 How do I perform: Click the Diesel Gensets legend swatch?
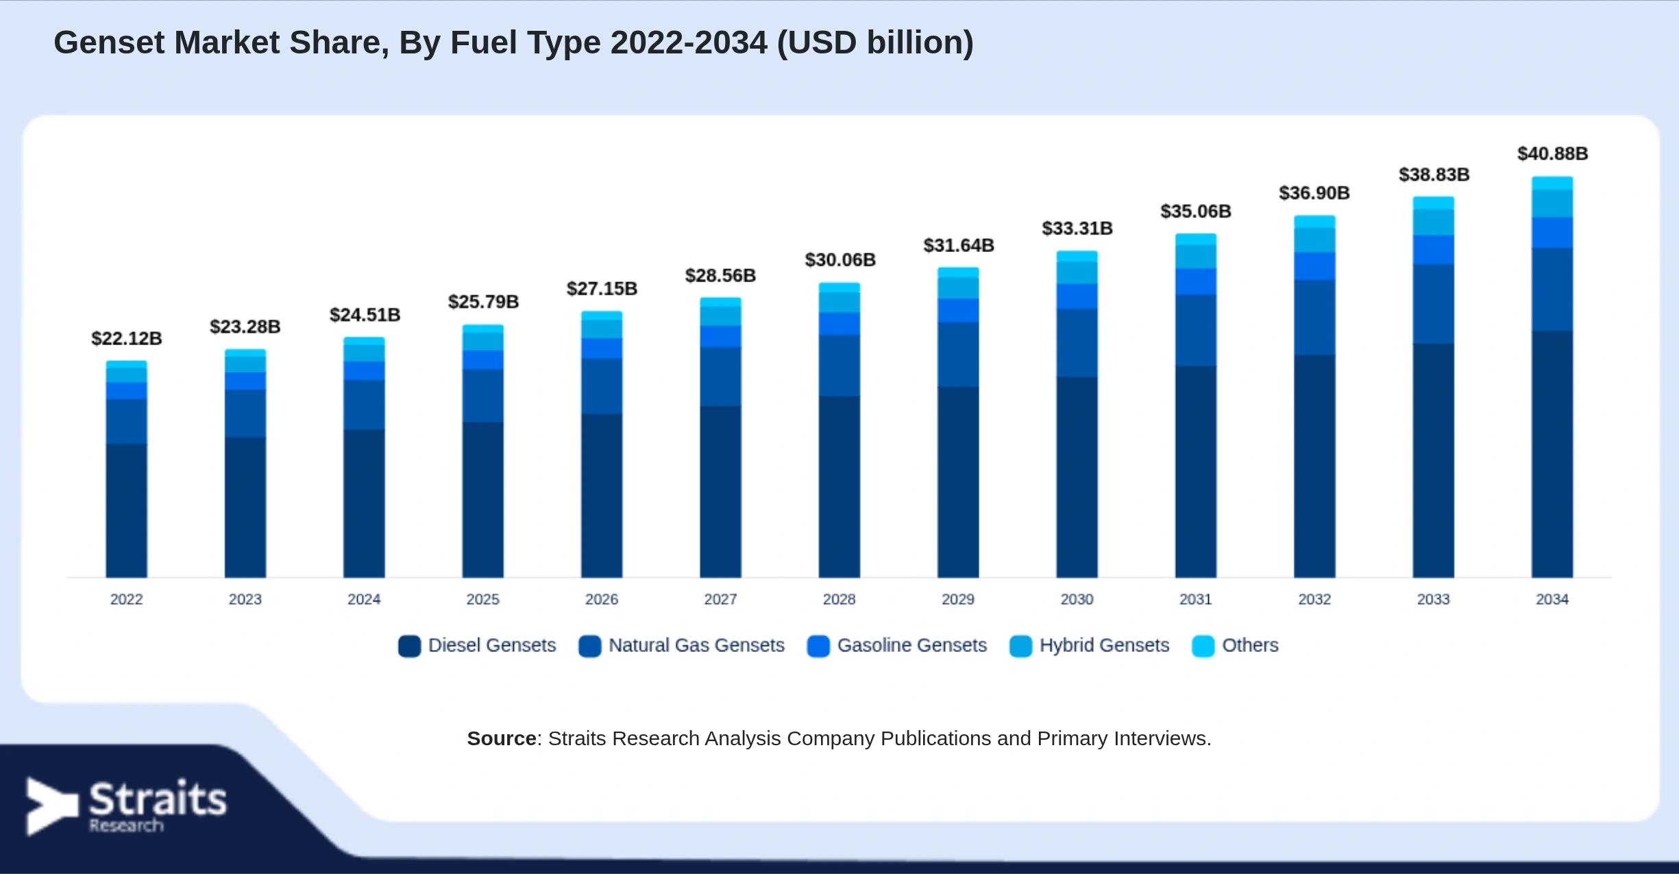coord(409,646)
